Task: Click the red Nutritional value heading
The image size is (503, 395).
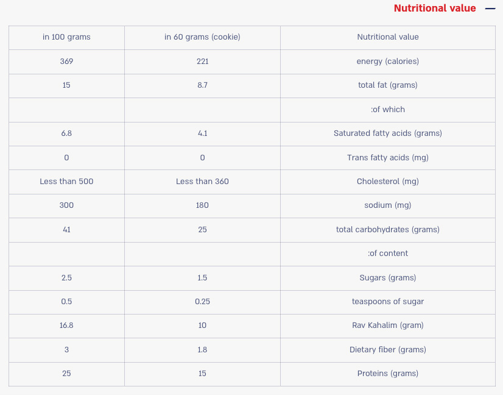Action: [435, 9]
